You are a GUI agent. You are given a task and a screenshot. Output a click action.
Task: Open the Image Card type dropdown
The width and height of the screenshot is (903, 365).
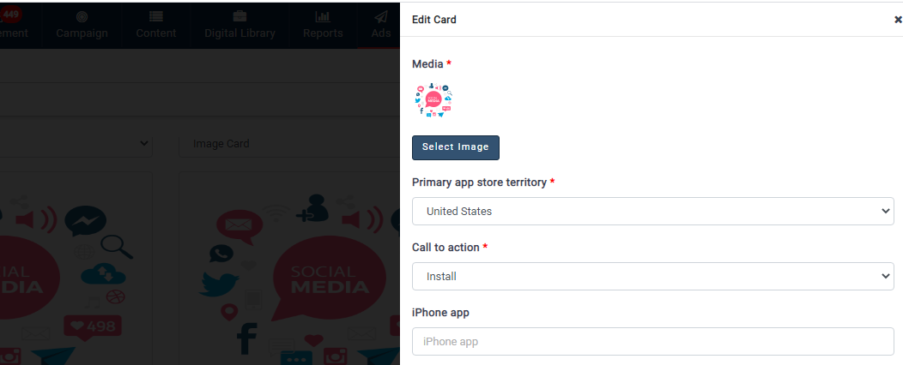pos(288,144)
